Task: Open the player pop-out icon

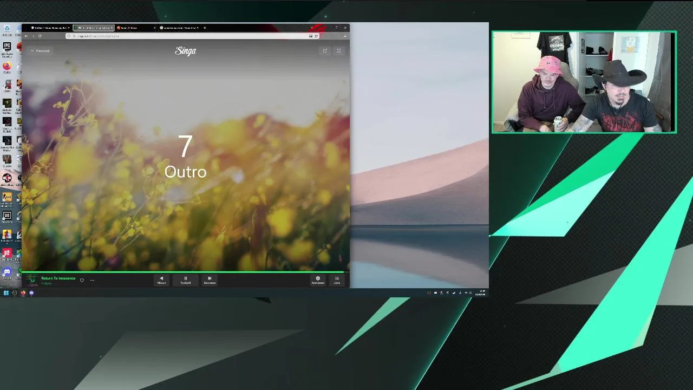Action: point(325,51)
